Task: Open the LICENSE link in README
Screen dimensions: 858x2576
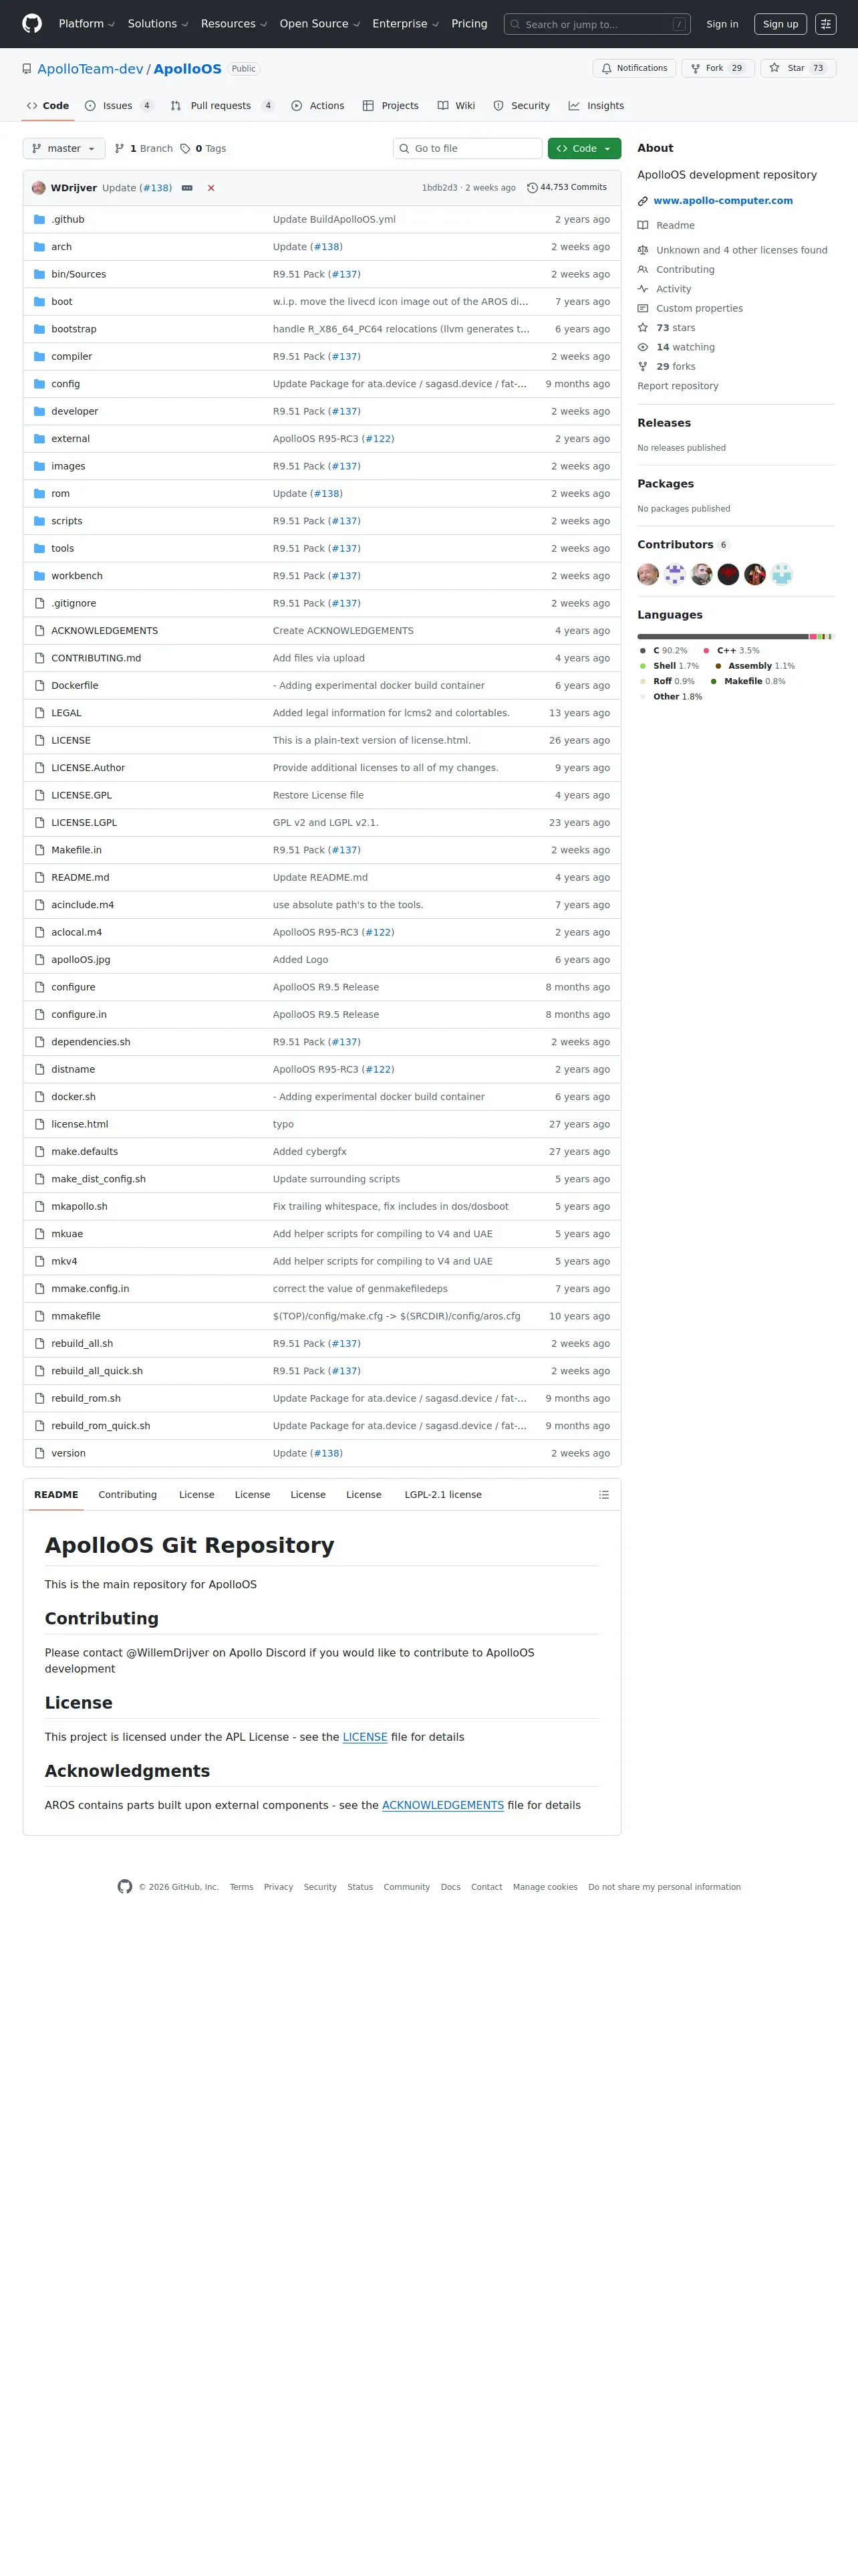Action: pos(365,1737)
